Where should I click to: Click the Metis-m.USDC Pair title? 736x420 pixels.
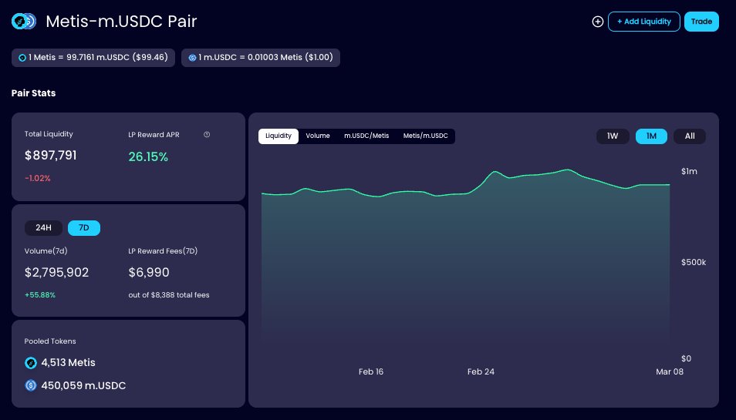[x=121, y=21]
